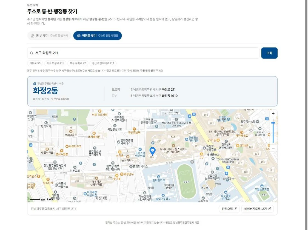Focus the address search input field
308x230 pixels.
[143, 53]
